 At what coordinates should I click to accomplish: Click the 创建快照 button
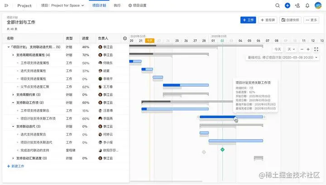(x=290, y=20)
